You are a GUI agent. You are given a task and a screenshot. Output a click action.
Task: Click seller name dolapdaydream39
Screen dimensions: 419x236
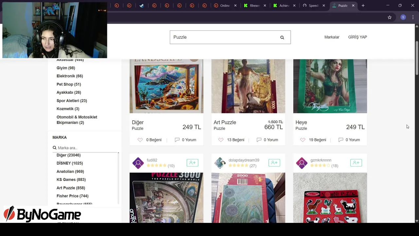tap(244, 160)
